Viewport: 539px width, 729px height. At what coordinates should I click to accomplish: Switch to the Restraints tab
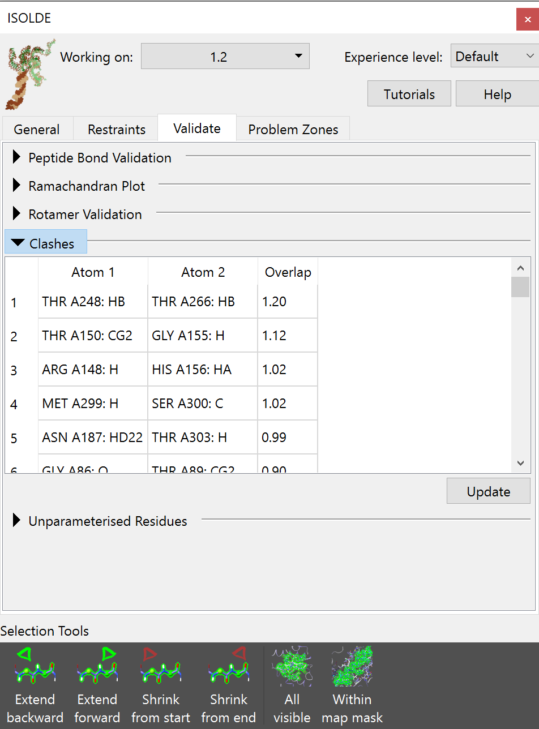click(117, 129)
